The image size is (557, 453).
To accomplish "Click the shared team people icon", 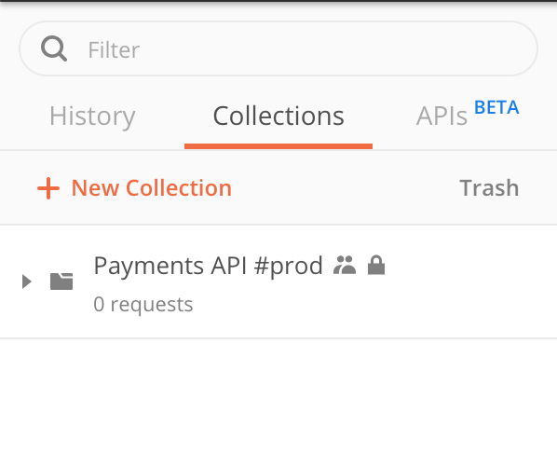I will [x=345, y=266].
